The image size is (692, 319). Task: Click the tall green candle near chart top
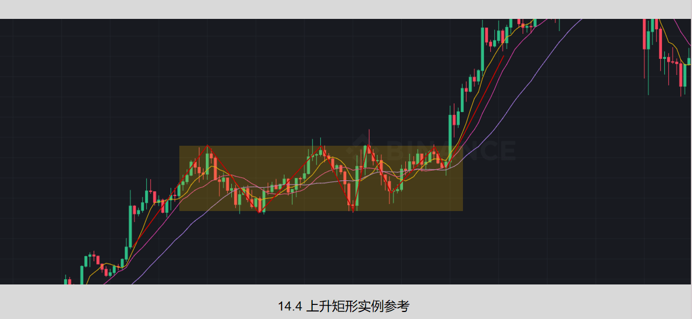(x=482, y=48)
